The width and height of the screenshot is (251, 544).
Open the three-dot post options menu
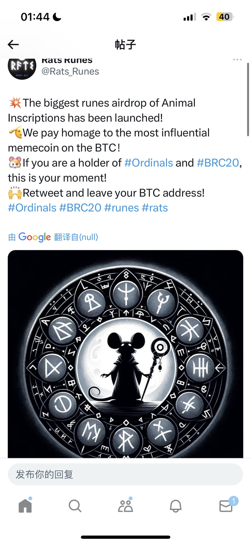pos(237,59)
